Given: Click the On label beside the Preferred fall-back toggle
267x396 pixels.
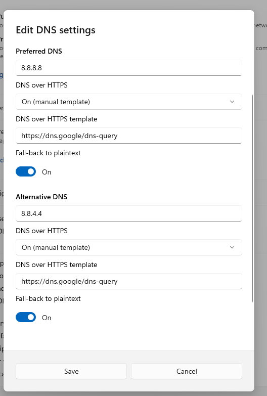Looking at the screenshot, I should tap(47, 172).
